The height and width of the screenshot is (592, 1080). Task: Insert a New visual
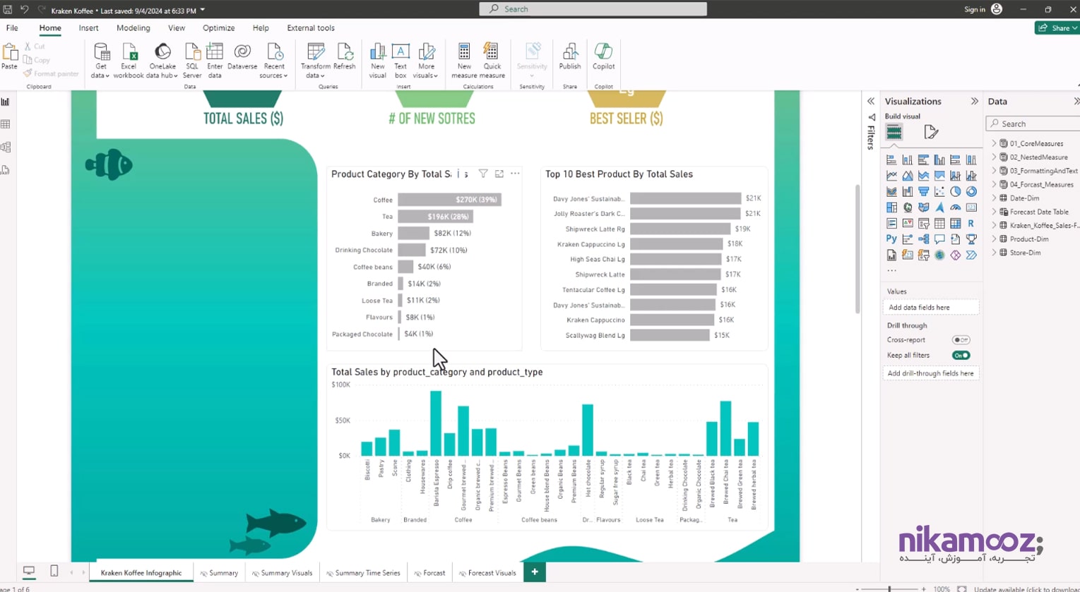point(377,61)
